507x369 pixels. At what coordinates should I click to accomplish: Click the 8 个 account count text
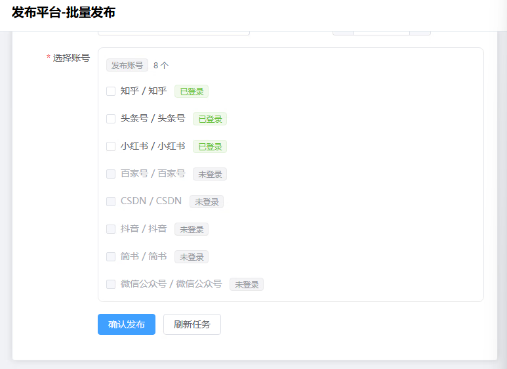tap(161, 66)
